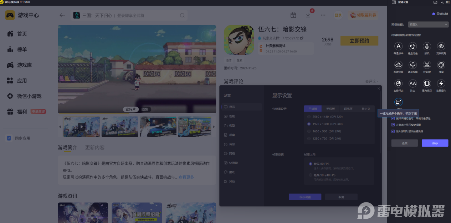Switch to 手机版 resolution tab

(x=330, y=109)
